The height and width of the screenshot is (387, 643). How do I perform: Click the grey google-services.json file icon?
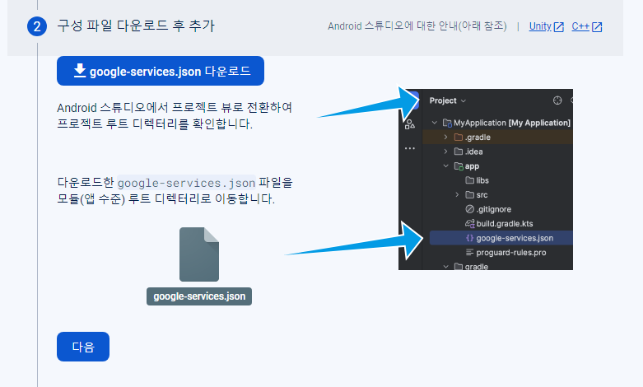199,254
